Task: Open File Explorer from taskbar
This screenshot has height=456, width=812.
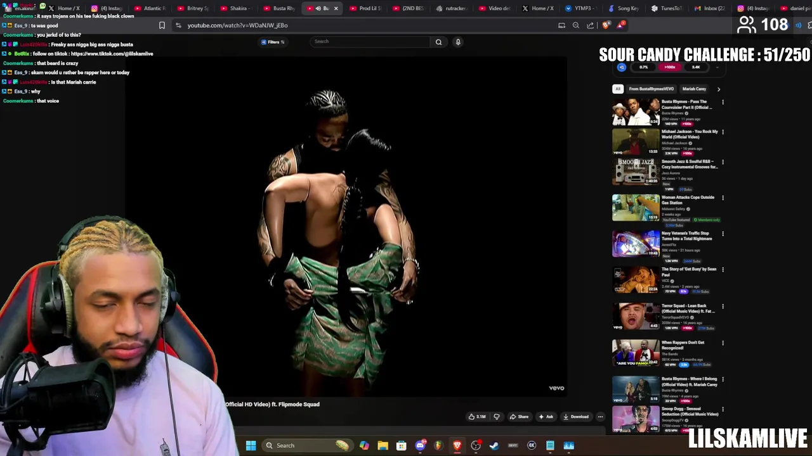Action: tap(383, 445)
